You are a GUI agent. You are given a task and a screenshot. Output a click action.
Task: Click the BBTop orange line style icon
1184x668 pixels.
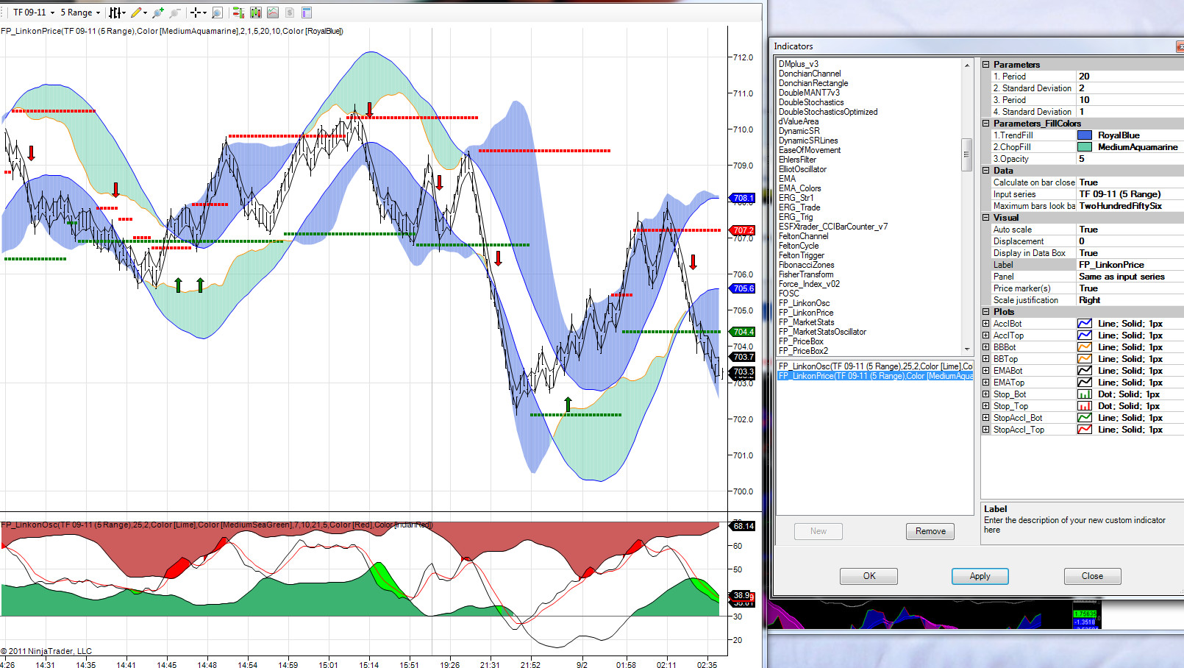1084,359
